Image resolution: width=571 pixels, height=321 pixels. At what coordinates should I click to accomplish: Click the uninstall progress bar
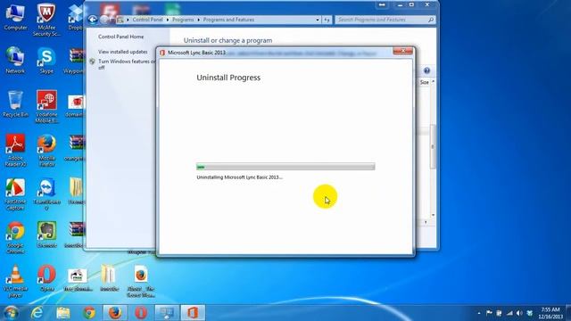point(285,167)
